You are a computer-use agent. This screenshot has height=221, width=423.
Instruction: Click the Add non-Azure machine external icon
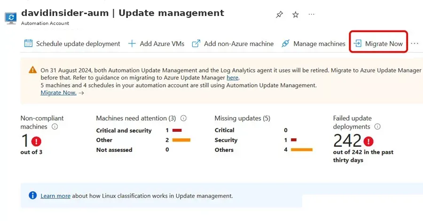[x=196, y=43]
